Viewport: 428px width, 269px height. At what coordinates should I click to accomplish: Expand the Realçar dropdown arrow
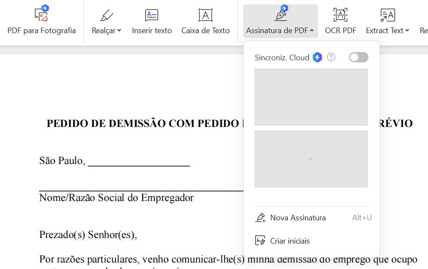tap(119, 31)
